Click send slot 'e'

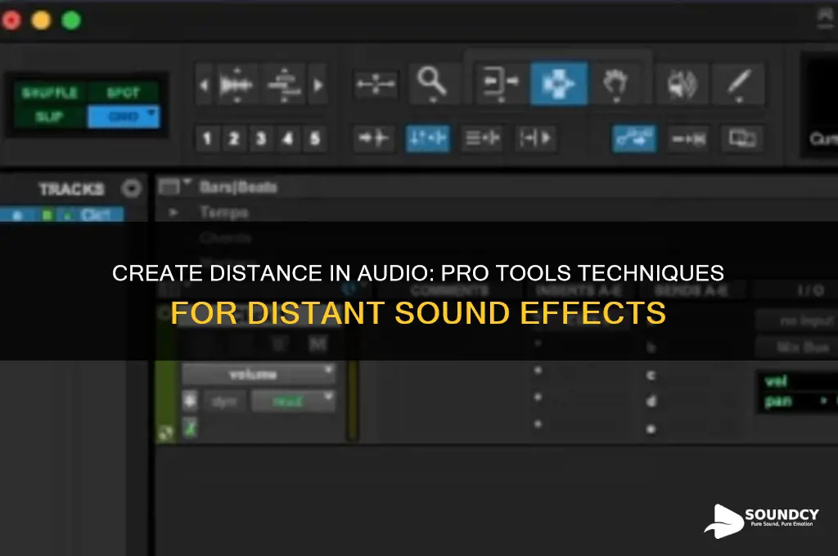click(x=651, y=428)
